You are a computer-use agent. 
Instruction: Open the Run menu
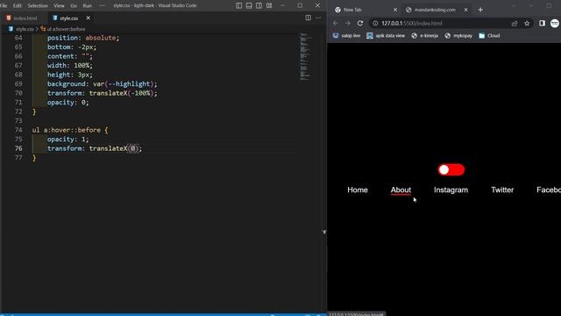click(87, 5)
